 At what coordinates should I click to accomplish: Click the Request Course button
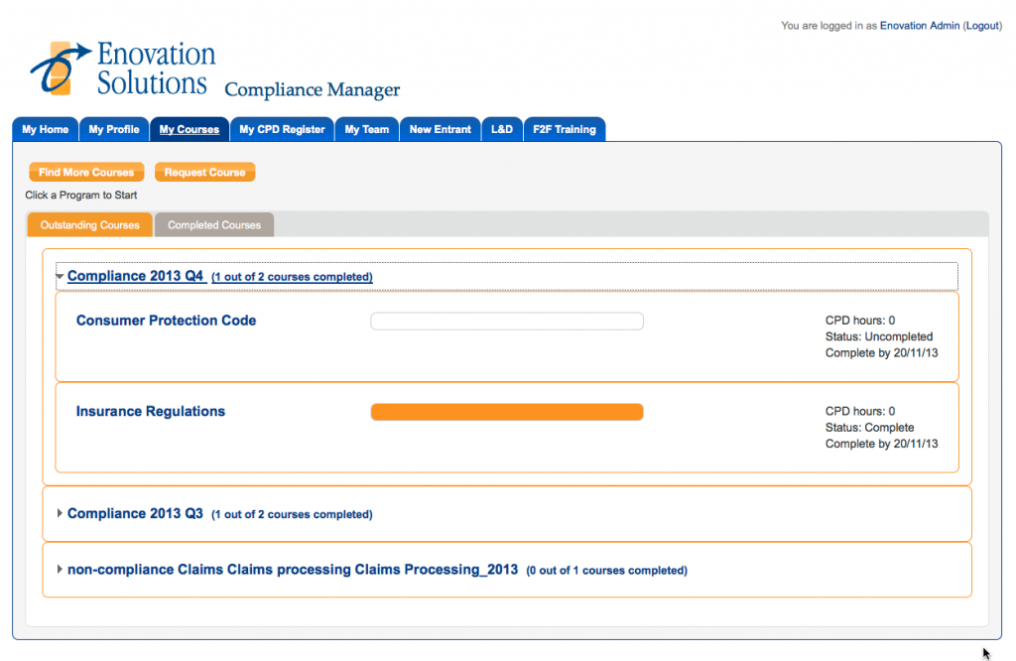(204, 173)
